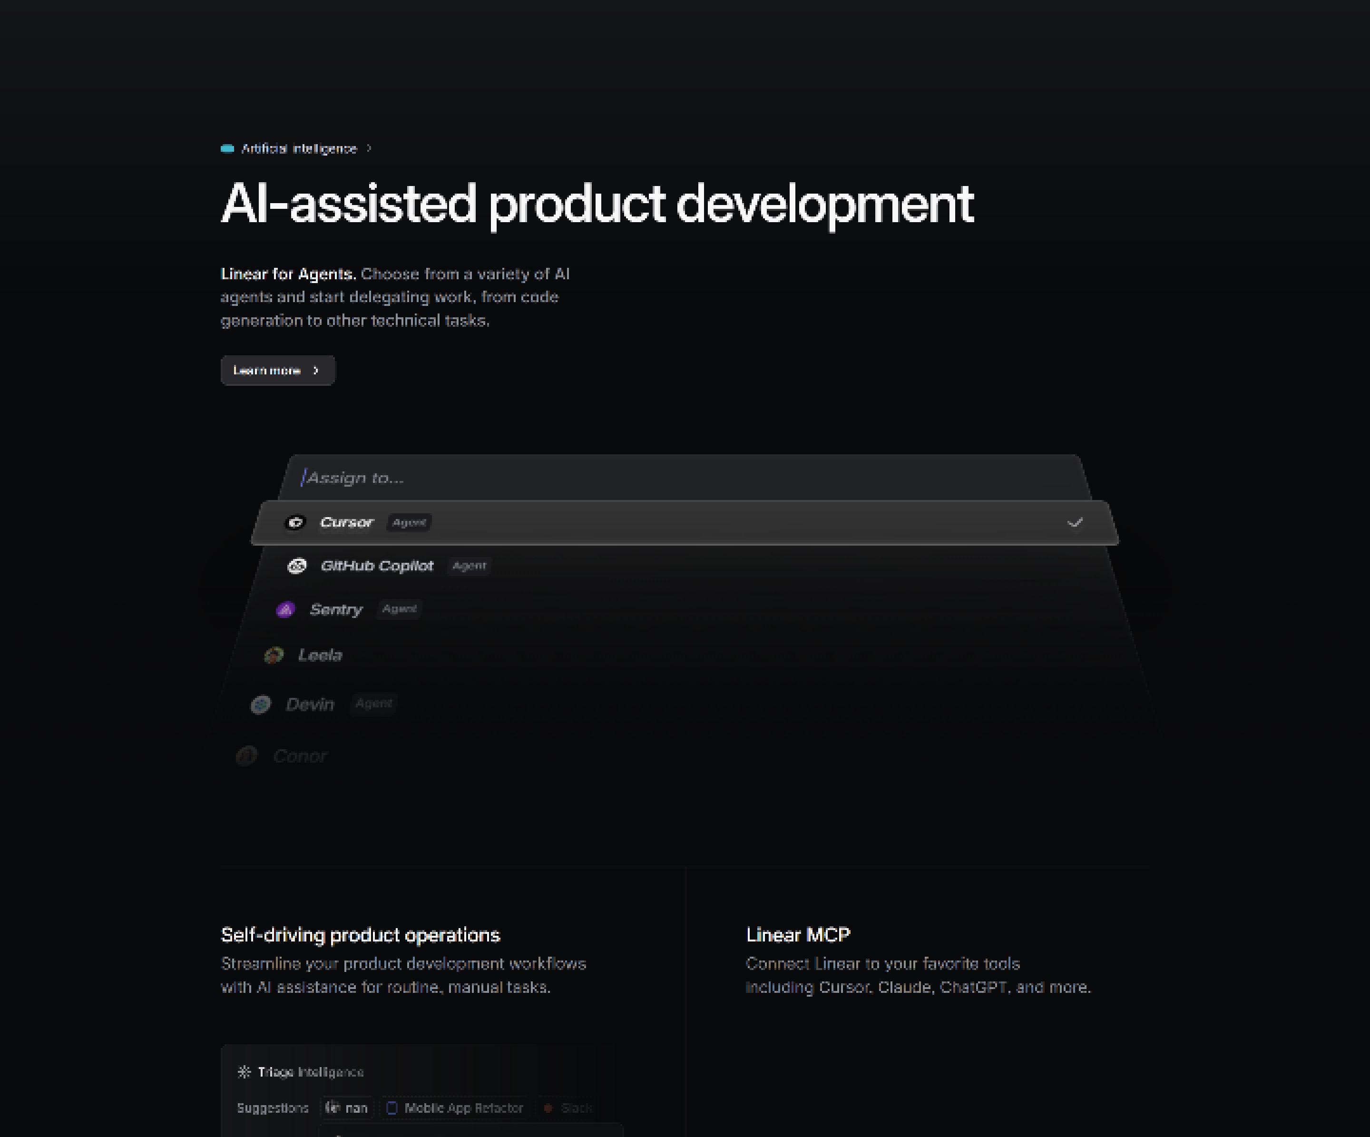Click the Cursor agent logo icon
The height and width of the screenshot is (1137, 1370).
(295, 522)
